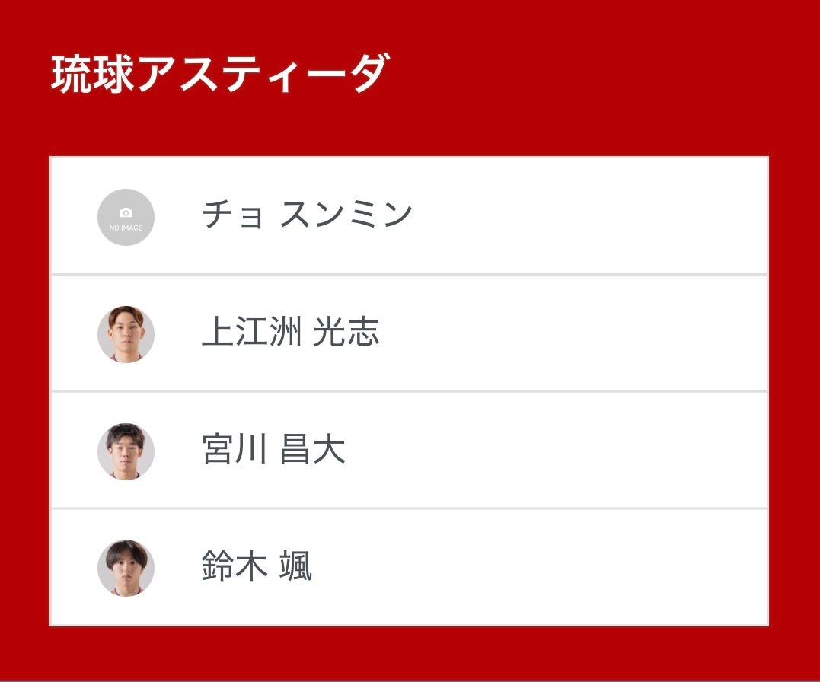820x682 pixels.
Task: Open 宮川 昌大's round profile photo
Action: tap(126, 451)
